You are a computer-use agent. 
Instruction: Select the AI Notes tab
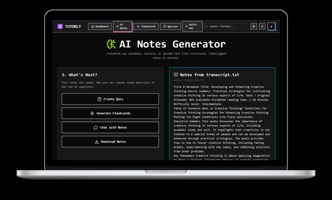click(123, 27)
